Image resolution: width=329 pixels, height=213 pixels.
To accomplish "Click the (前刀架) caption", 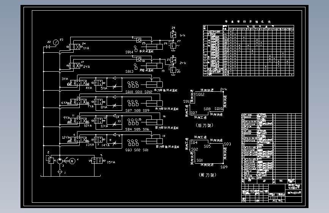I will tap(208, 175).
